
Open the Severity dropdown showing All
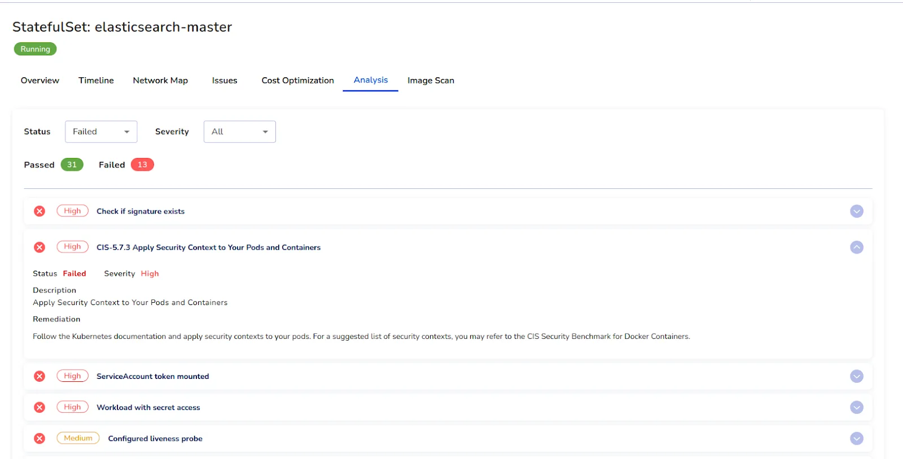click(x=239, y=131)
